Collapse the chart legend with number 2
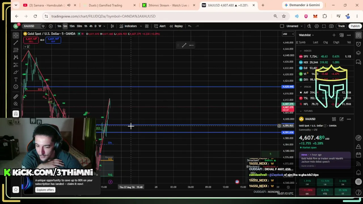The width and height of the screenshot is (363, 204). point(26,47)
